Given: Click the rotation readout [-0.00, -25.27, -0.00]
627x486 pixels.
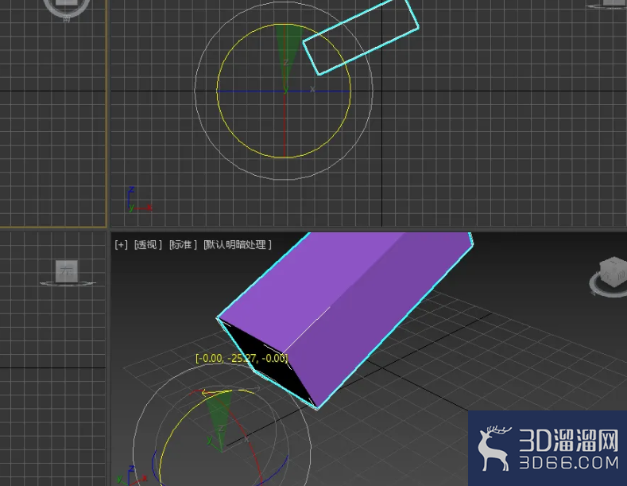Looking at the screenshot, I should pos(242,358).
